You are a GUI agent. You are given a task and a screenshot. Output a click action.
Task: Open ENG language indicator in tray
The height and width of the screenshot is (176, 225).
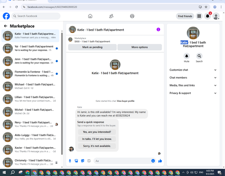click(201, 172)
